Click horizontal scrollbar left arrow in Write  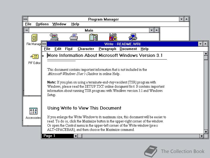(76, 136)
